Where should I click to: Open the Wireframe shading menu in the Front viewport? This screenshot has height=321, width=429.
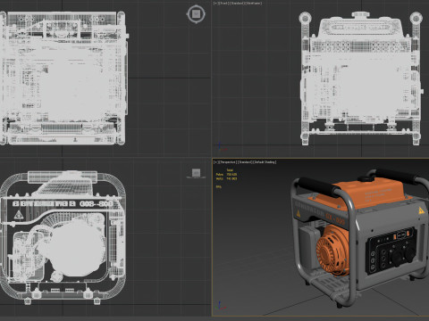point(254,4)
